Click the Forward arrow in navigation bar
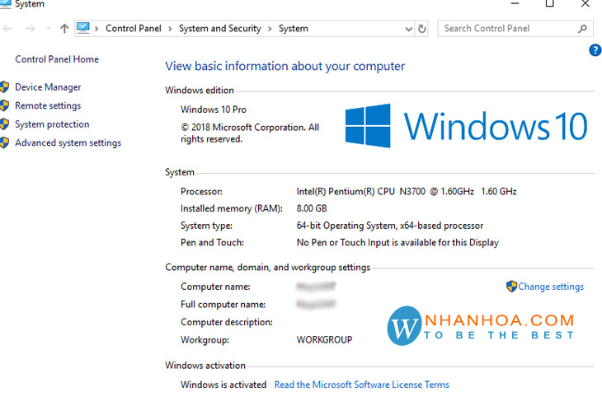Viewport: 602px width, 401px height. point(31,28)
